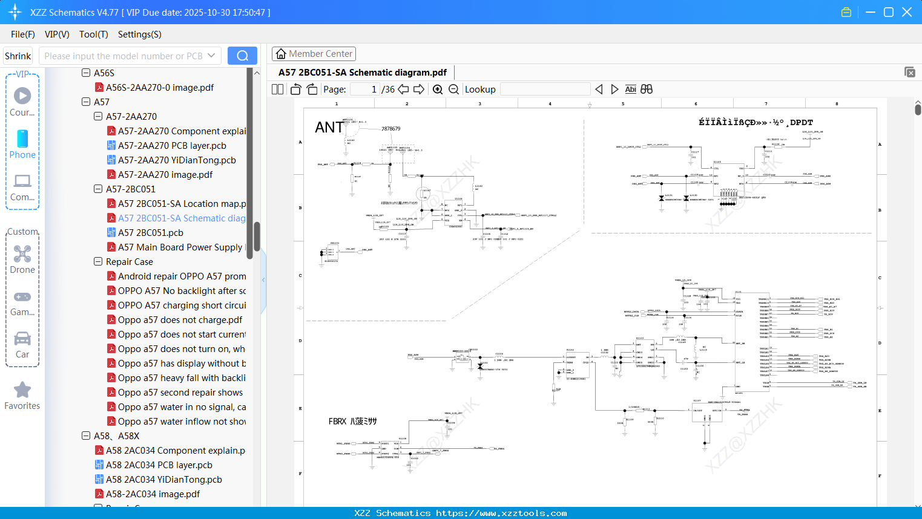Toggle the two-page view layout icon
The height and width of the screenshot is (519, 922).
pyautogui.click(x=278, y=90)
